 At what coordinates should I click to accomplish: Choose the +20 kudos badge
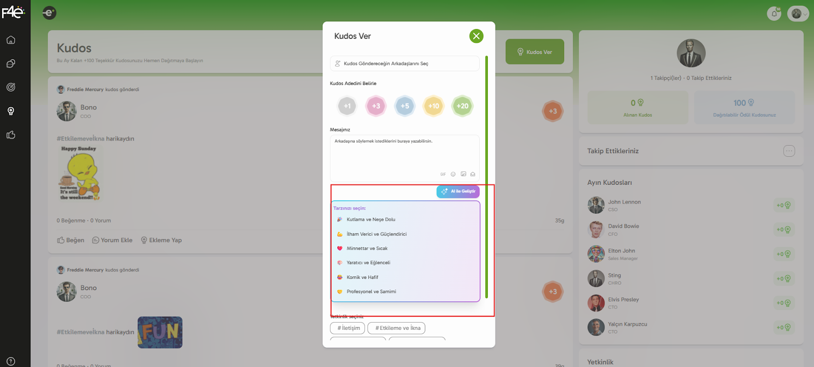pos(462,106)
